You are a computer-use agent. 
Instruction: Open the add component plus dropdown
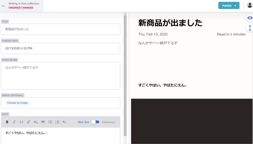coord(64,122)
